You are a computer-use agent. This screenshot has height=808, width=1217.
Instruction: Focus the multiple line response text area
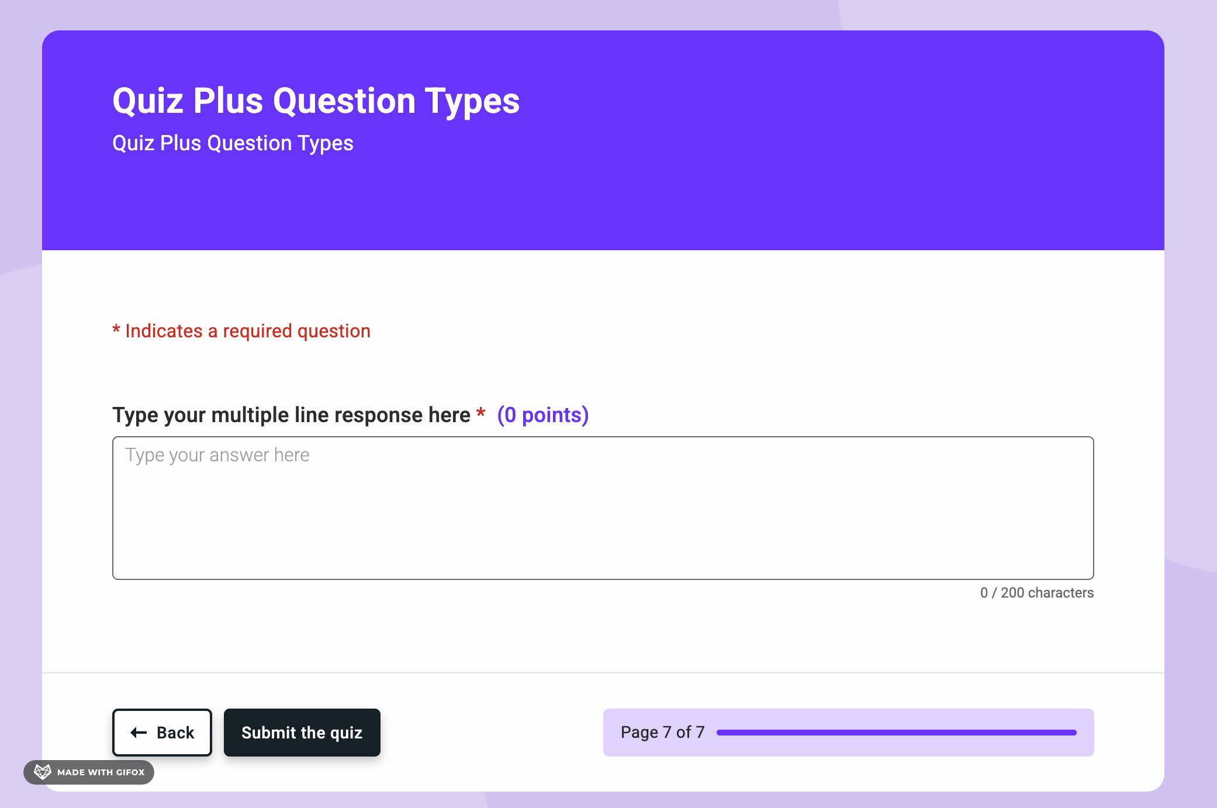point(603,508)
